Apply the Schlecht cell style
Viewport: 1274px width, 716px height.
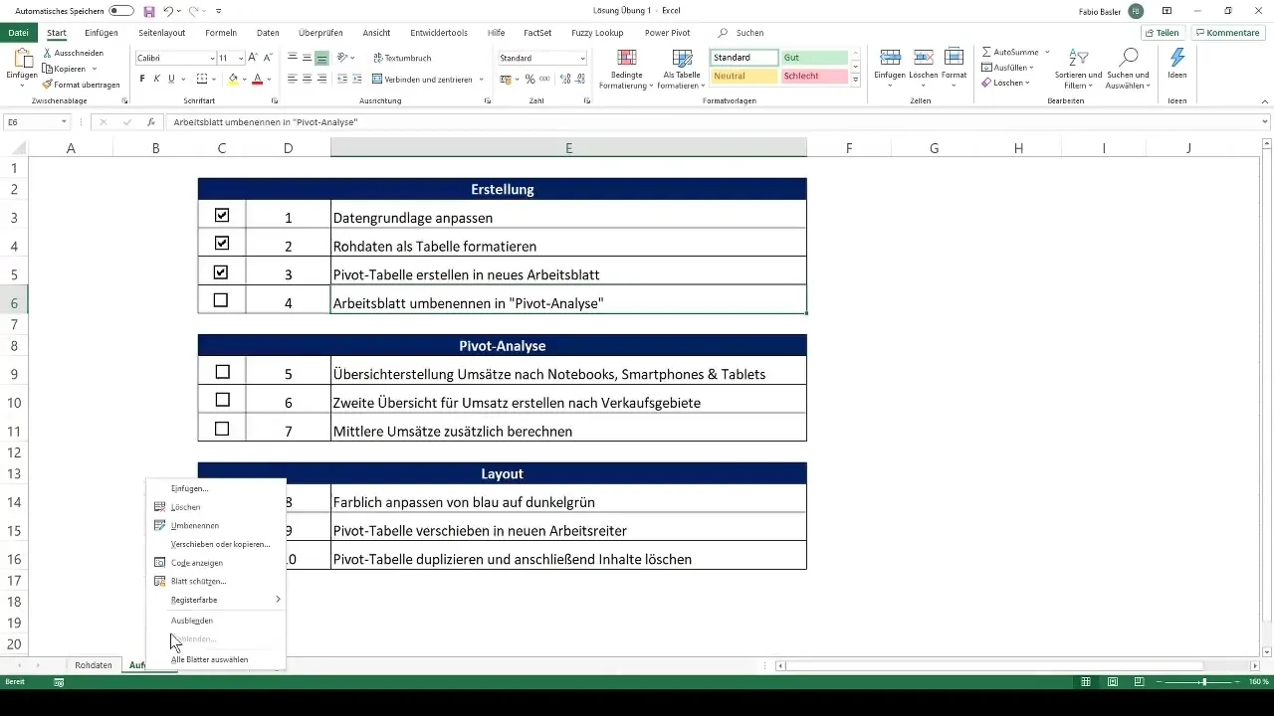pyautogui.click(x=814, y=76)
